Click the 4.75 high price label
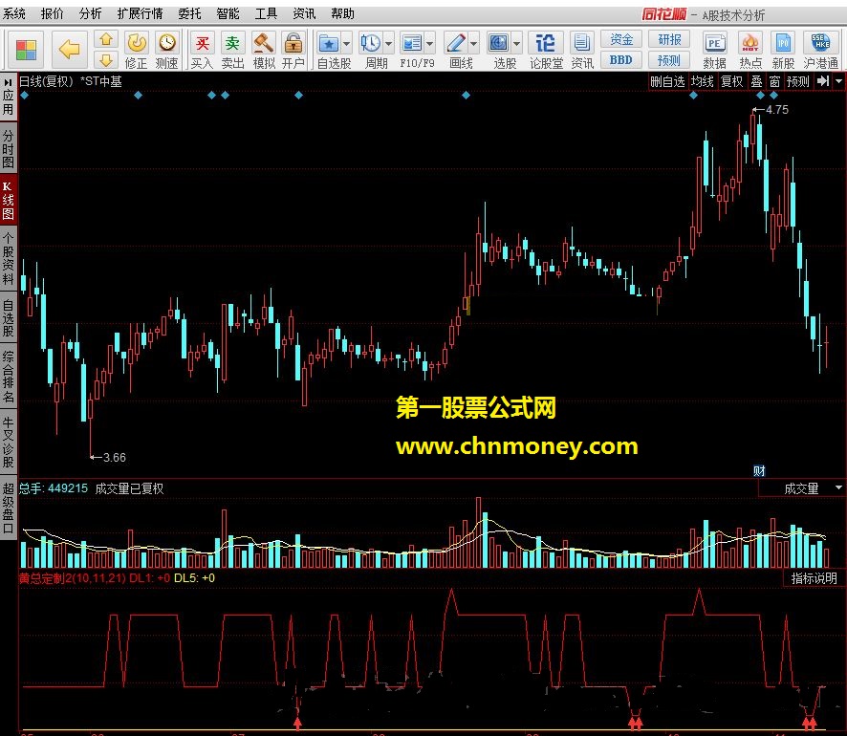847x736 pixels. point(777,110)
